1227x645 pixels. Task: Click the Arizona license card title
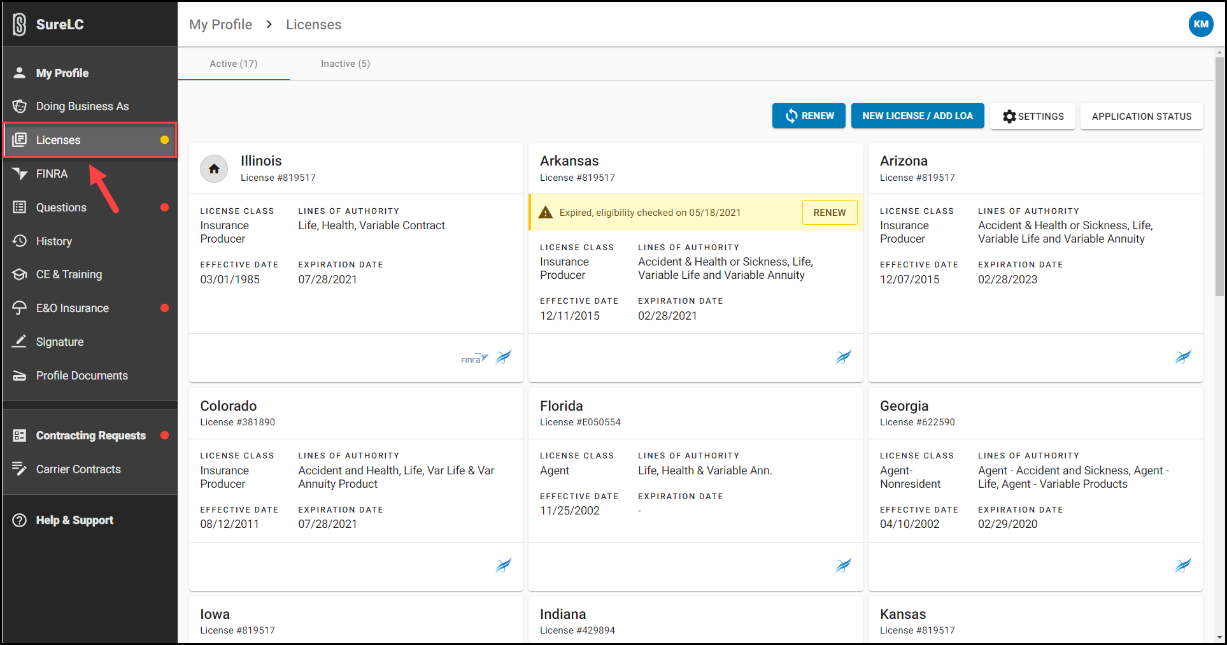(904, 160)
